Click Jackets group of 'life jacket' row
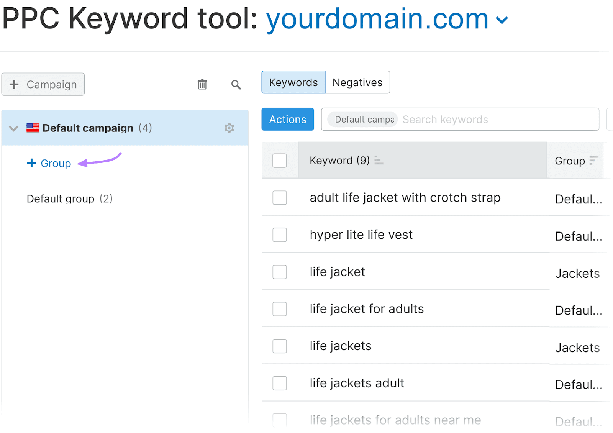613x433 pixels. click(x=577, y=274)
